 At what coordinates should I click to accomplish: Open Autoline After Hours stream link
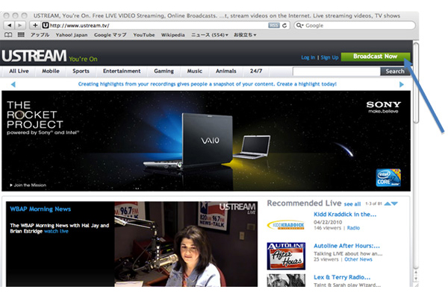coord(346,246)
